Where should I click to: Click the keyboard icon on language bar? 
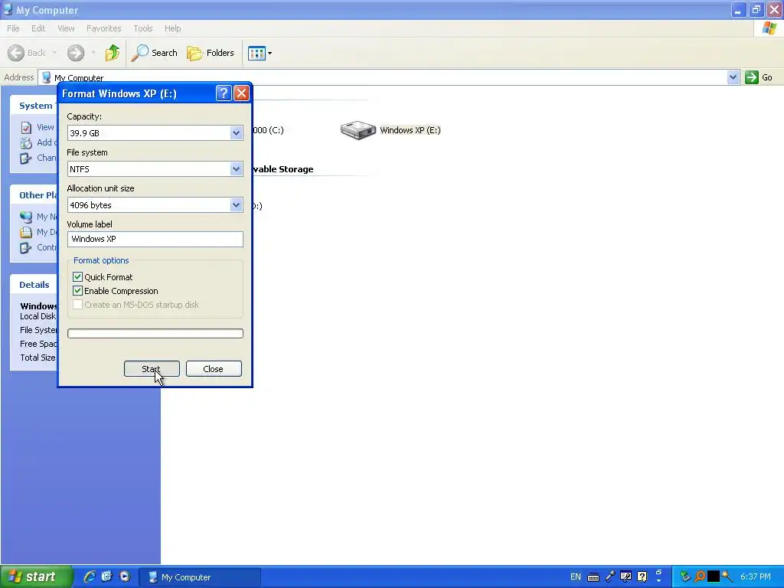pos(593,577)
